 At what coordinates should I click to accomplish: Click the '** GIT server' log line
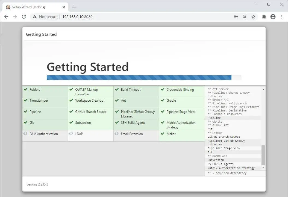[x=218, y=89]
